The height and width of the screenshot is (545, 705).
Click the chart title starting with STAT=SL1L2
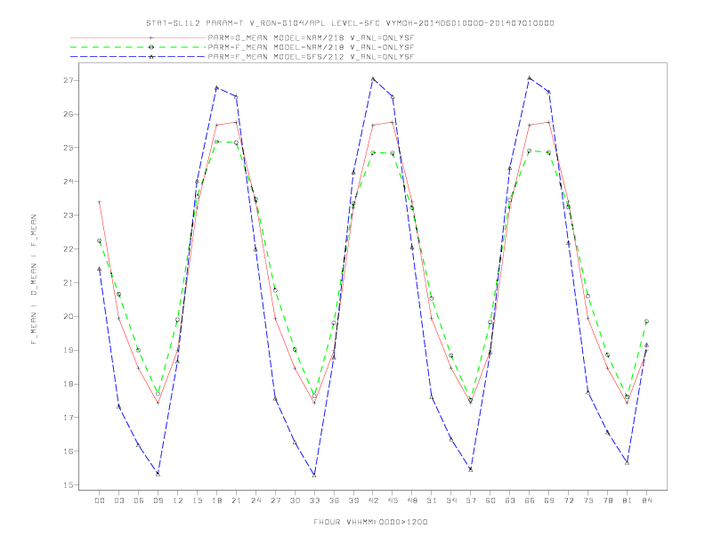[350, 23]
